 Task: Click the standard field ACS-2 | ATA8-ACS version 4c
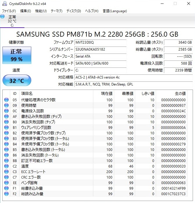[x=134, y=77]
